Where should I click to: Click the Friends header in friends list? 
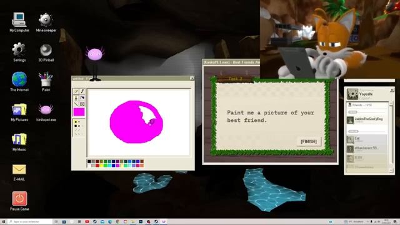[x=367, y=105]
